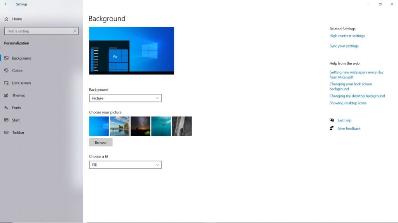Go to the Home label in sidebar
This screenshot has height=223, width=398.
coord(17,19)
